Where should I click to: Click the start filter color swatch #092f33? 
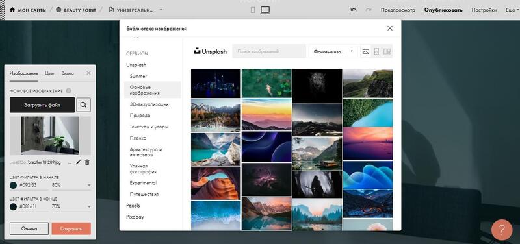(13, 185)
